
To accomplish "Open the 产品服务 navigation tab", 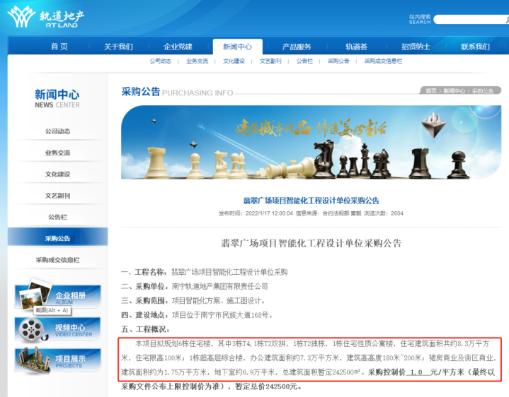I will coord(297,47).
